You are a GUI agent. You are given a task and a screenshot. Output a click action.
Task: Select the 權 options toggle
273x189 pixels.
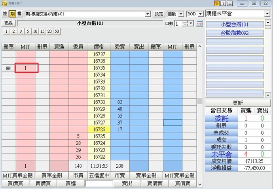[19, 14]
